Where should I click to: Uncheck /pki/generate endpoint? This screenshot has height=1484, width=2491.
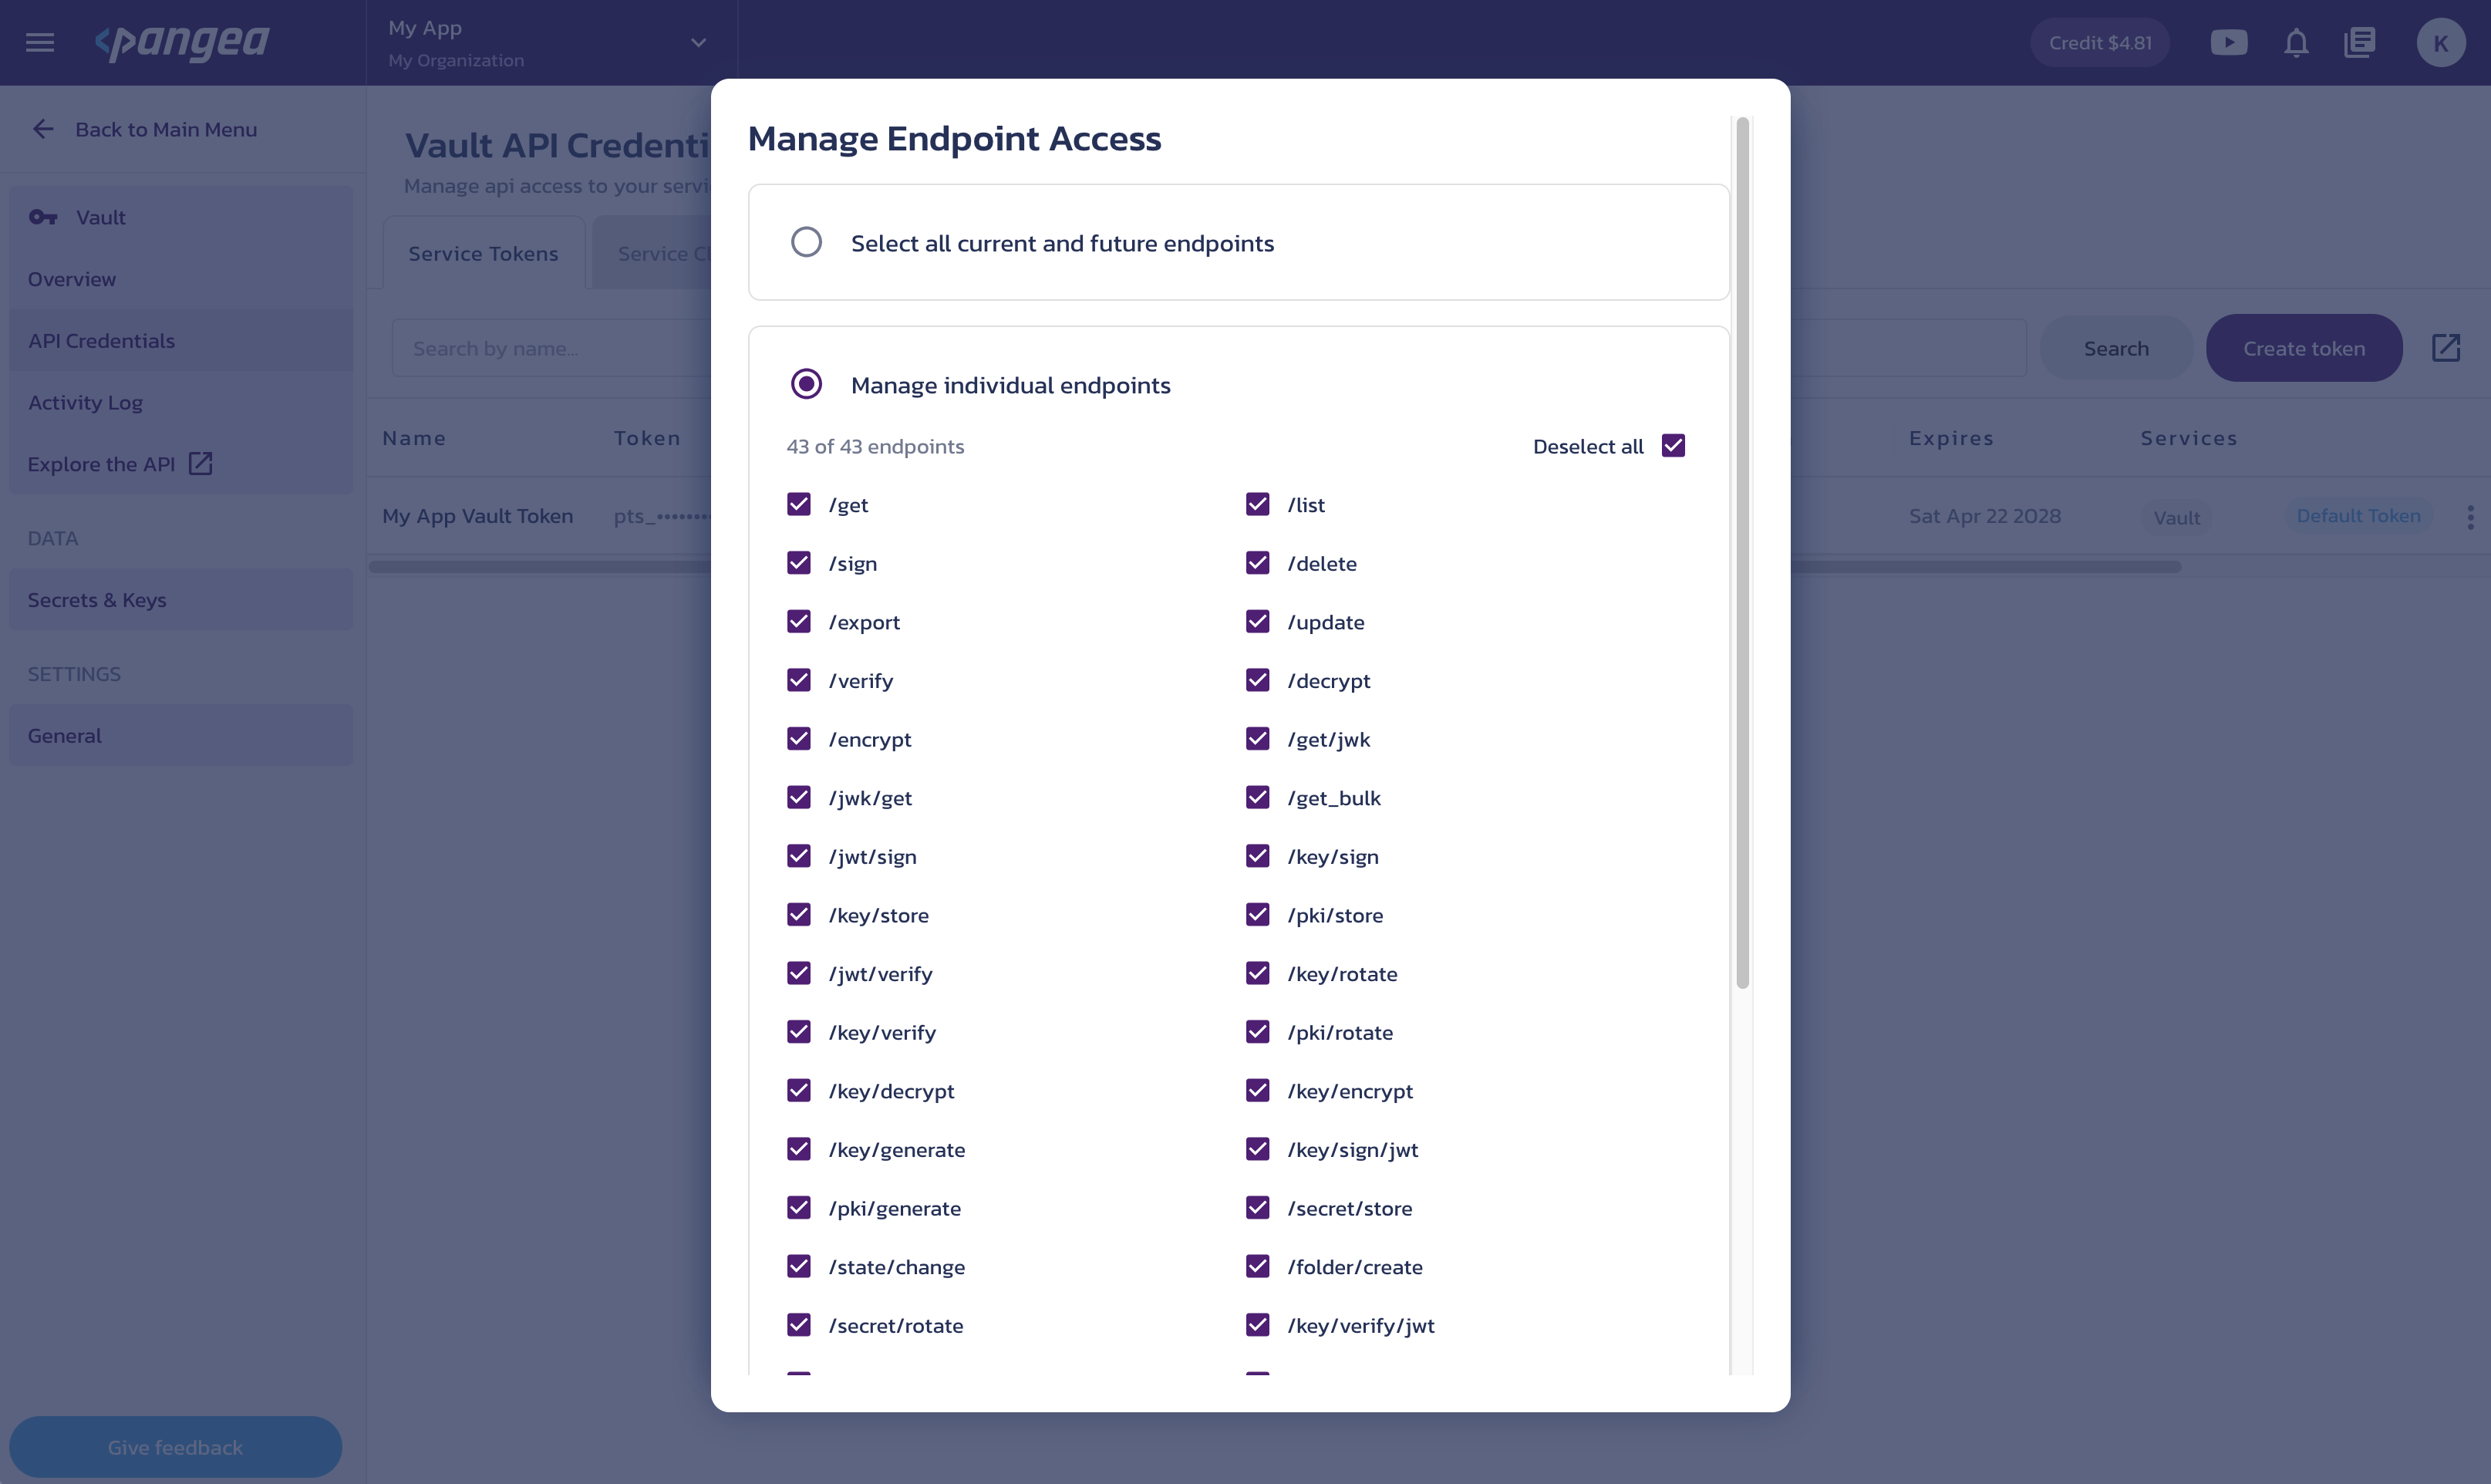point(797,1207)
